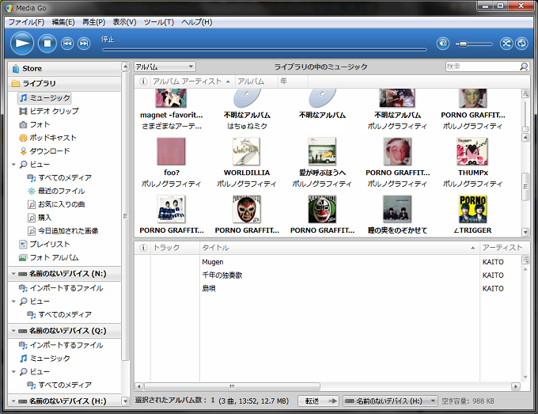Open the アルバム view mode dropdown
The height and width of the screenshot is (414, 538).
tap(165, 66)
